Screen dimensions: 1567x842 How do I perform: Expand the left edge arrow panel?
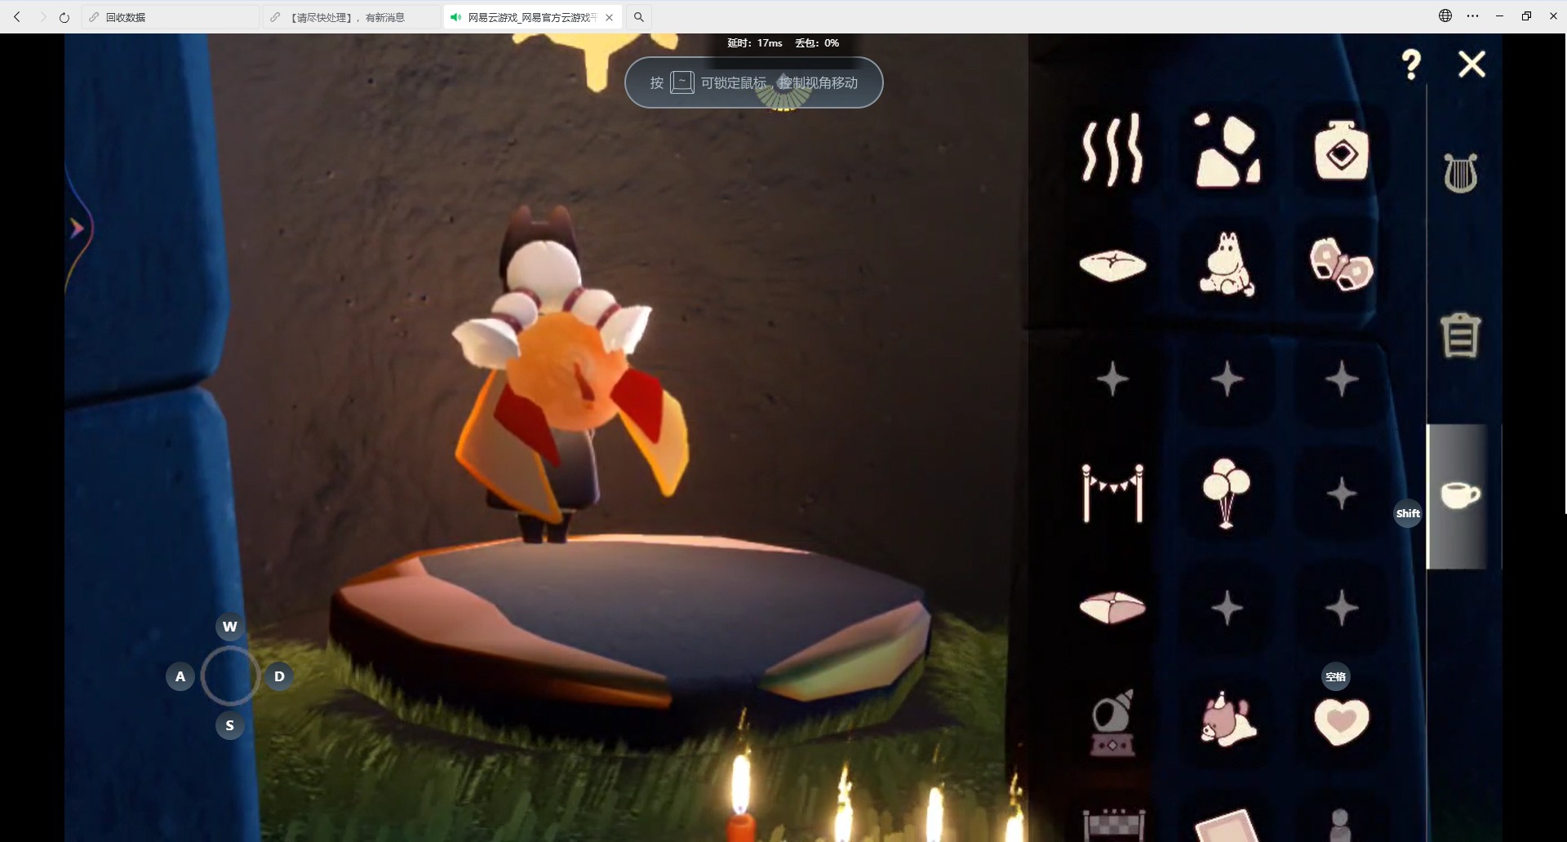point(78,228)
